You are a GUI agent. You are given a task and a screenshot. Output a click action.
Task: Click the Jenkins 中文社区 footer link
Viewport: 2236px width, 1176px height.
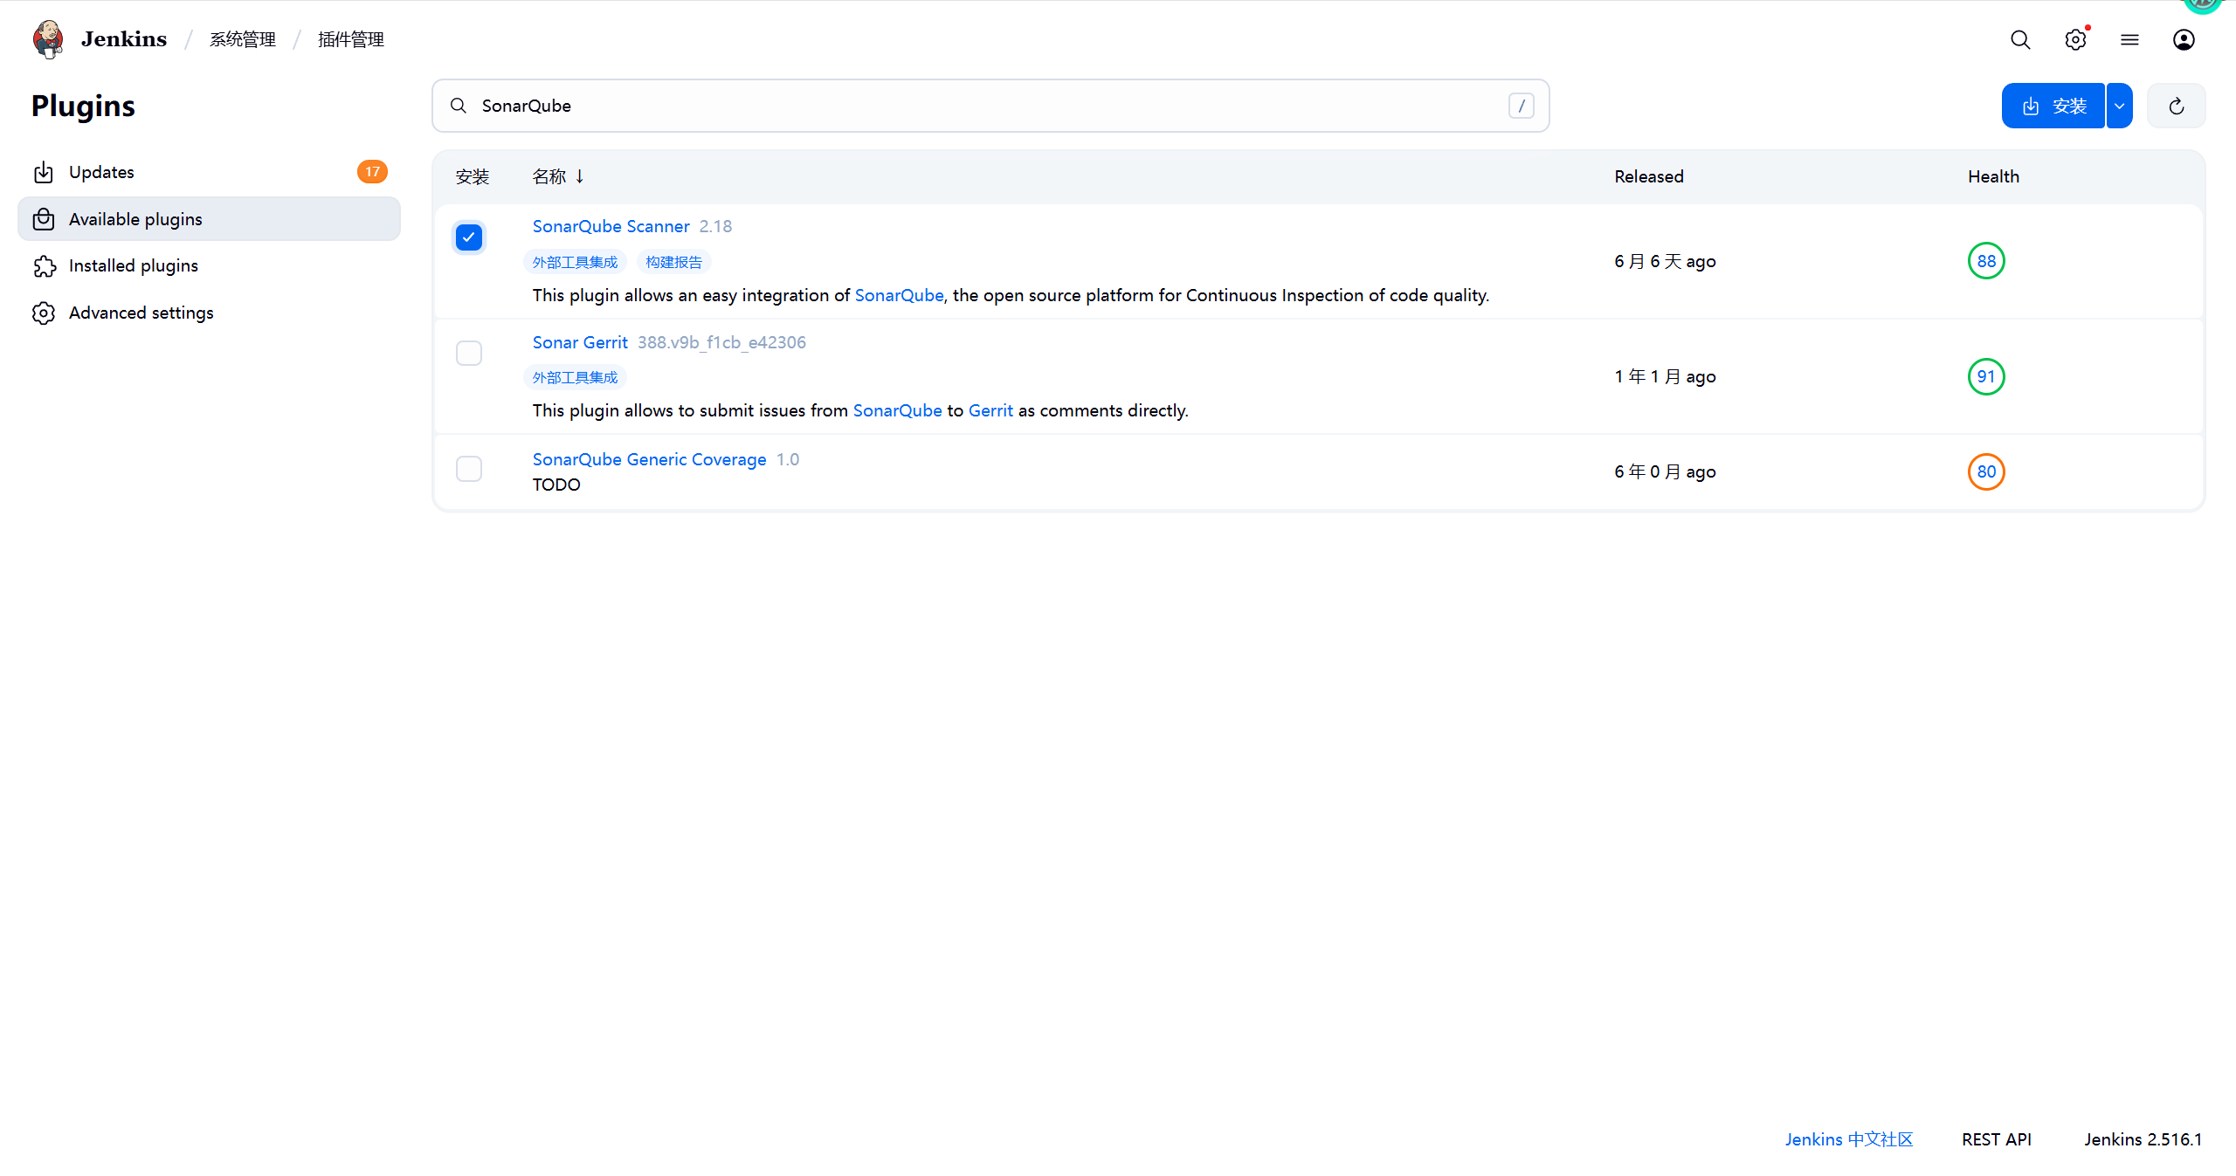[1848, 1139]
